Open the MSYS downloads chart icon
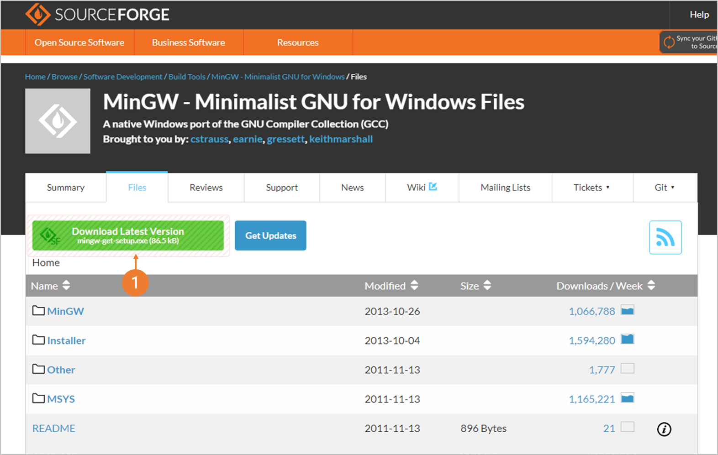This screenshot has width=718, height=455. 628,398
